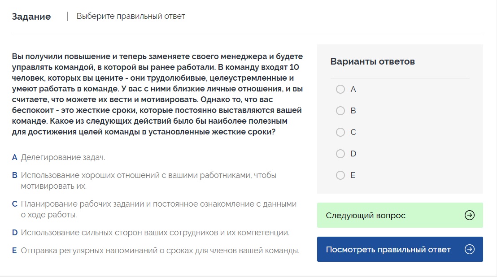Click blue letter C before planning answer
The image size is (497, 277).
[x=15, y=204]
